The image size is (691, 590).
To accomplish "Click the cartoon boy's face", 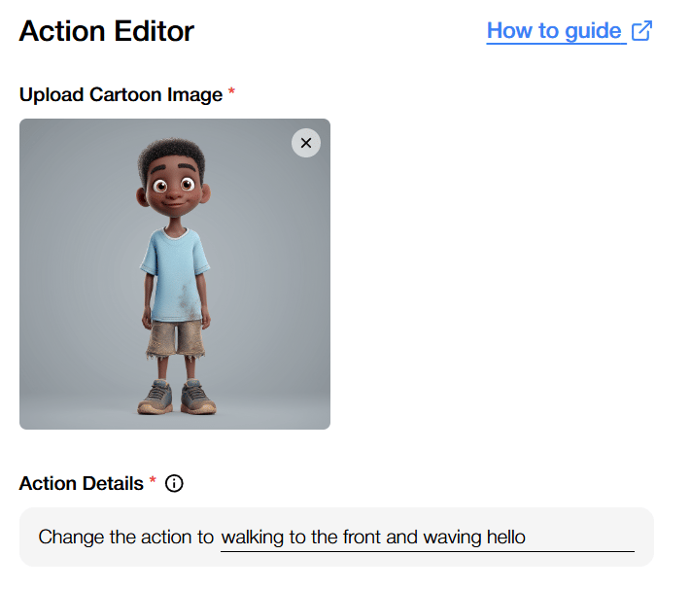I will point(174,191).
